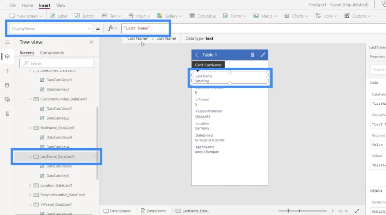Expand Location_DataCard1 node
386x215 pixels.
(x=30, y=185)
